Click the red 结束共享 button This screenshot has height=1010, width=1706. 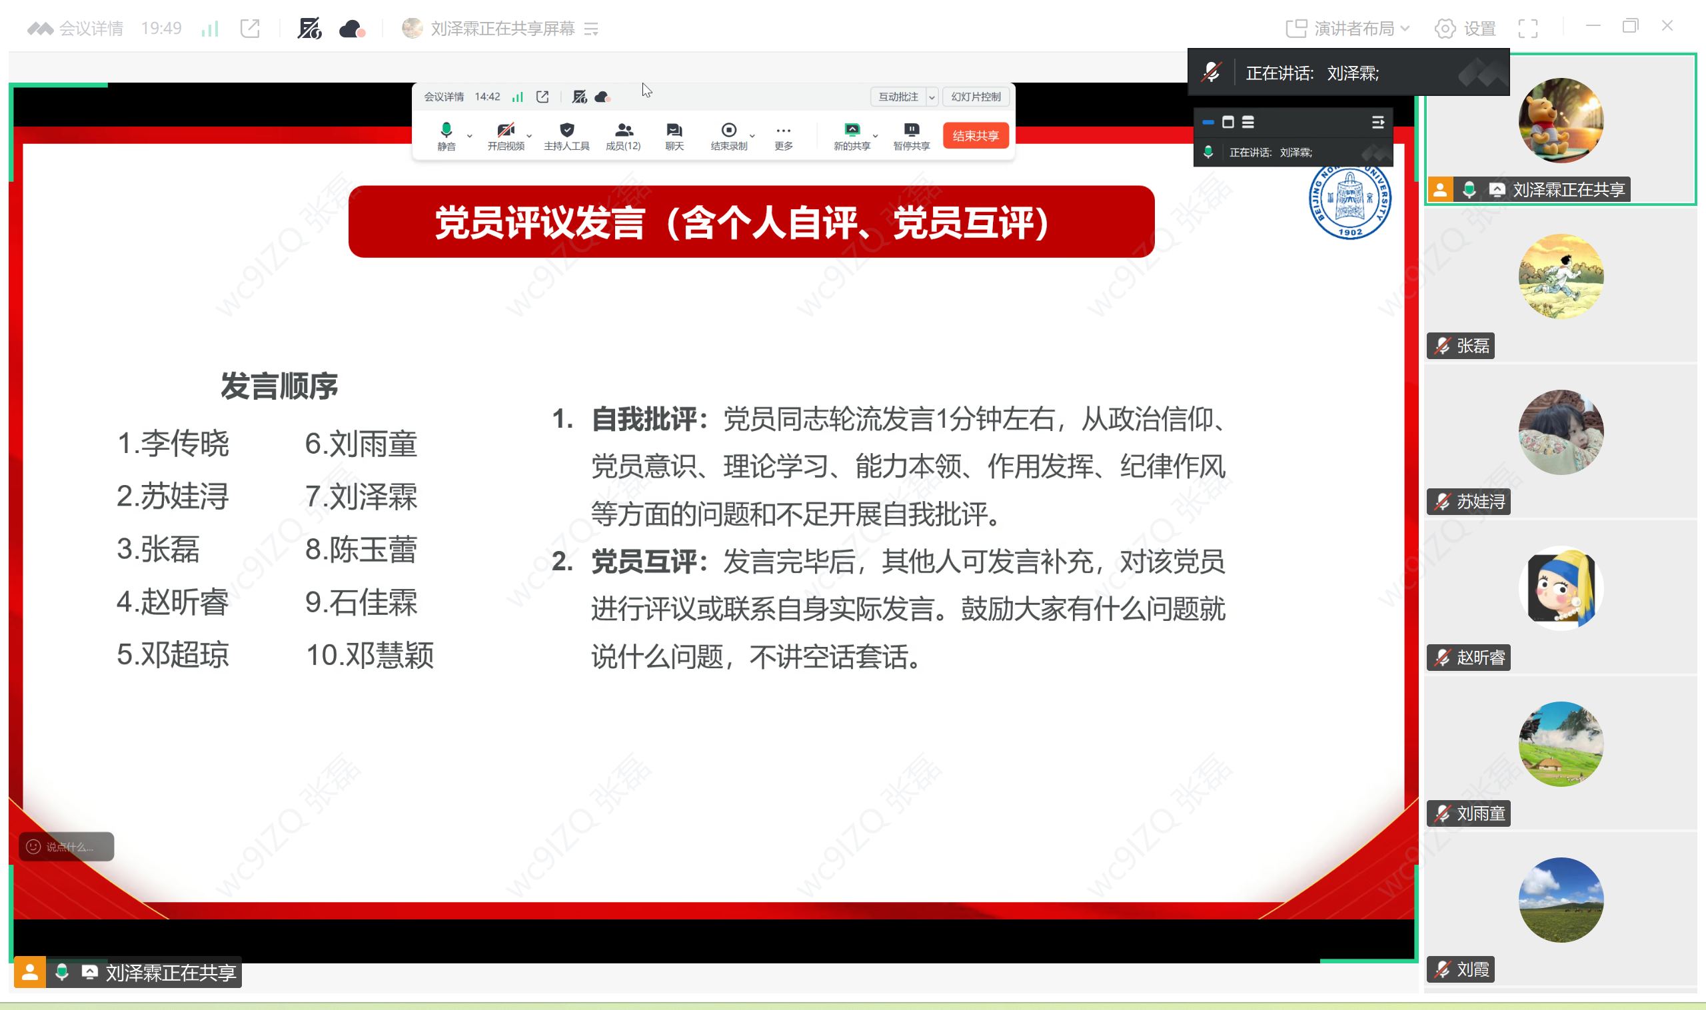pyautogui.click(x=975, y=135)
